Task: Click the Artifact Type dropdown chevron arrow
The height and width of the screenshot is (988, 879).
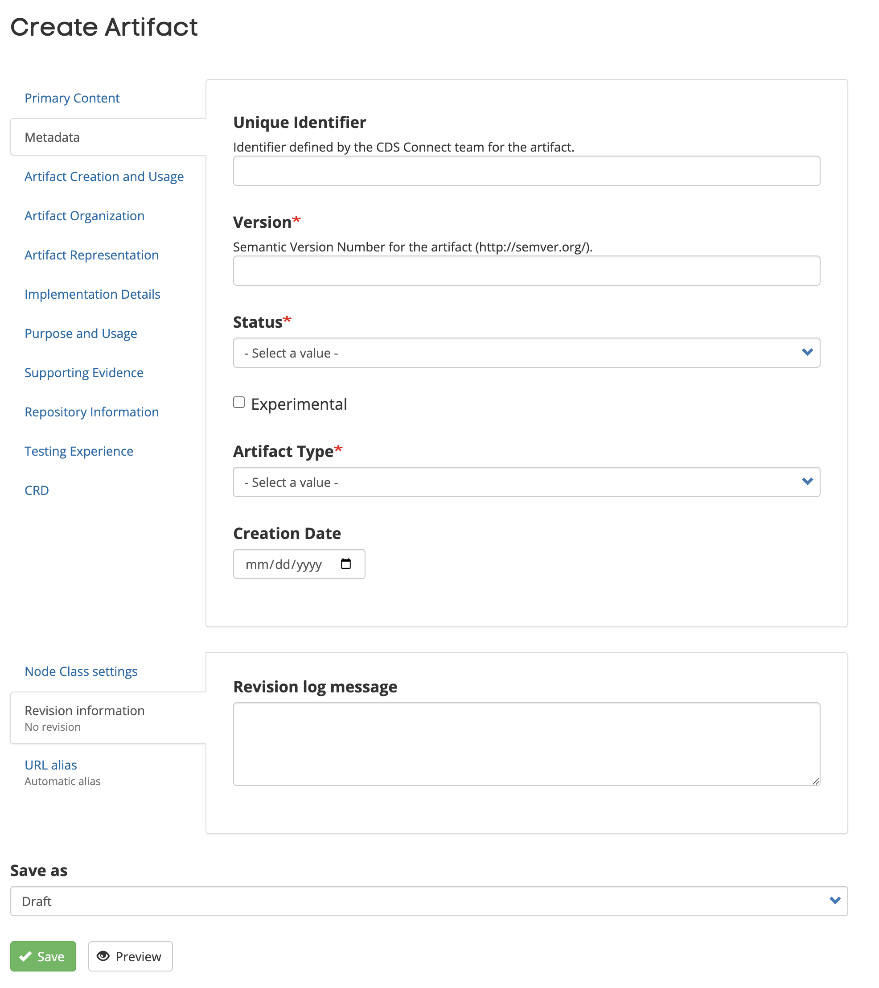Action: [807, 482]
